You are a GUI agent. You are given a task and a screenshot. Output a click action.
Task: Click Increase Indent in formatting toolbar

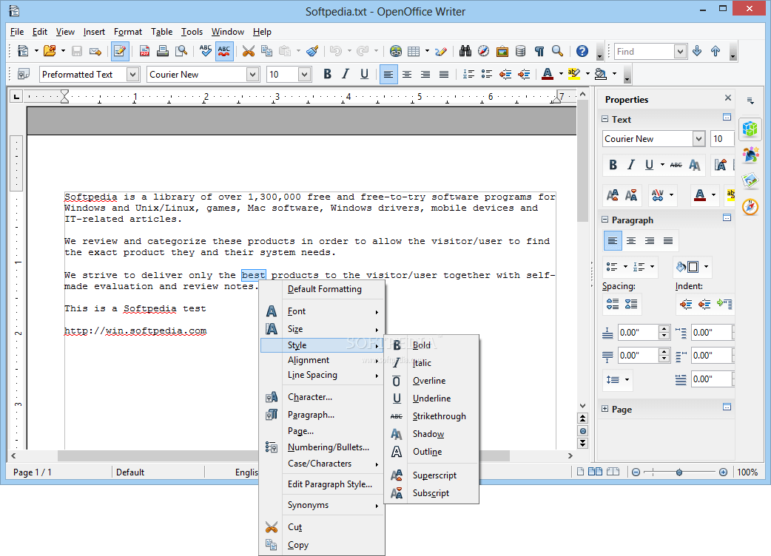click(x=524, y=74)
